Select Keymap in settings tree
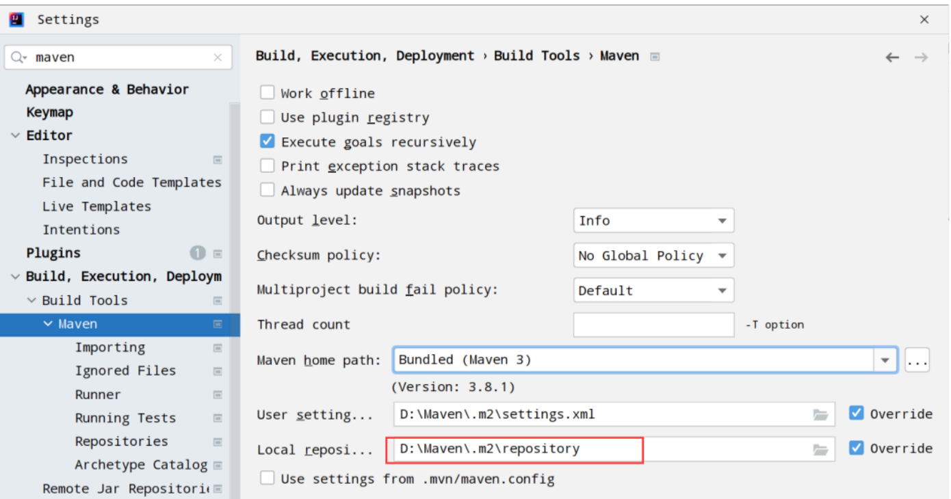 50,113
